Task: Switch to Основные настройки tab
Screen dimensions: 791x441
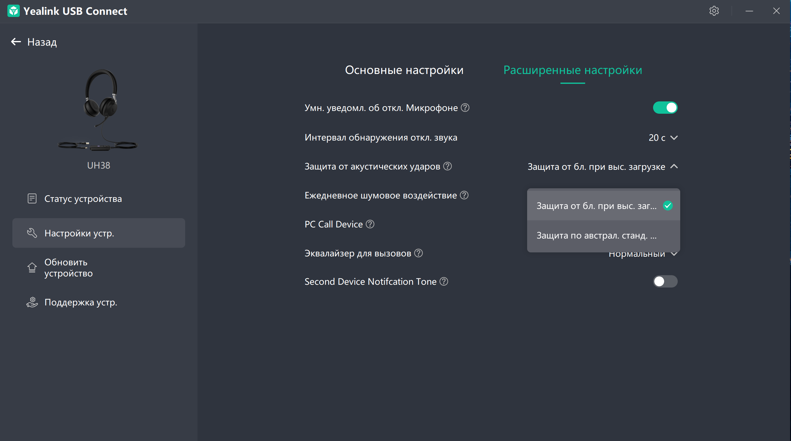Action: tap(404, 70)
